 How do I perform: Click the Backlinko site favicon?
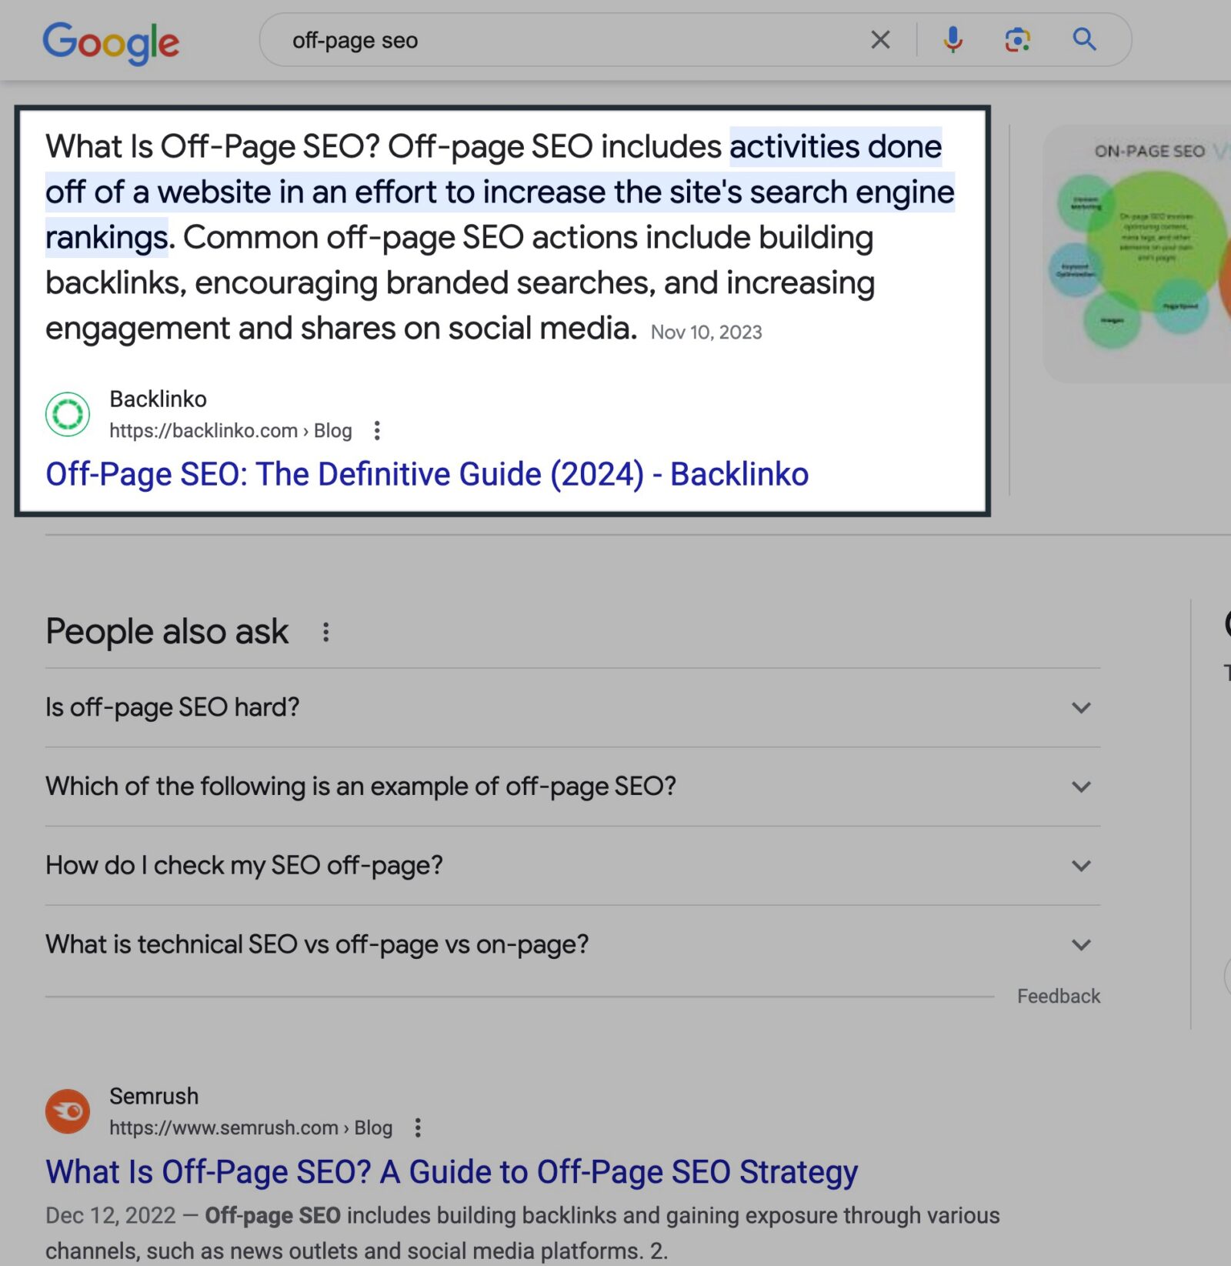68,413
